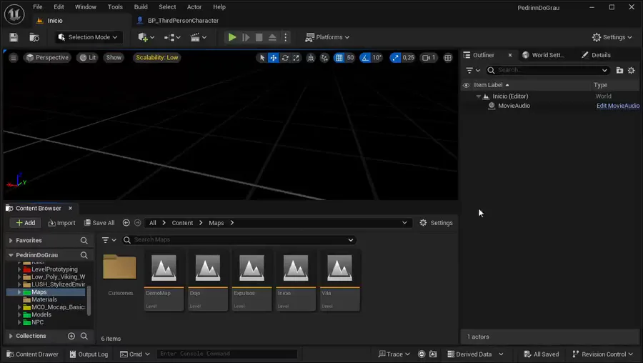Toggle rotation angle snapping
Image resolution: width=643 pixels, height=363 pixels.
[x=365, y=58]
